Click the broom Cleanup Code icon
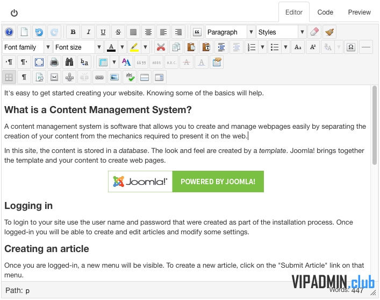Screen dimensions: 380x300 click(x=329, y=32)
